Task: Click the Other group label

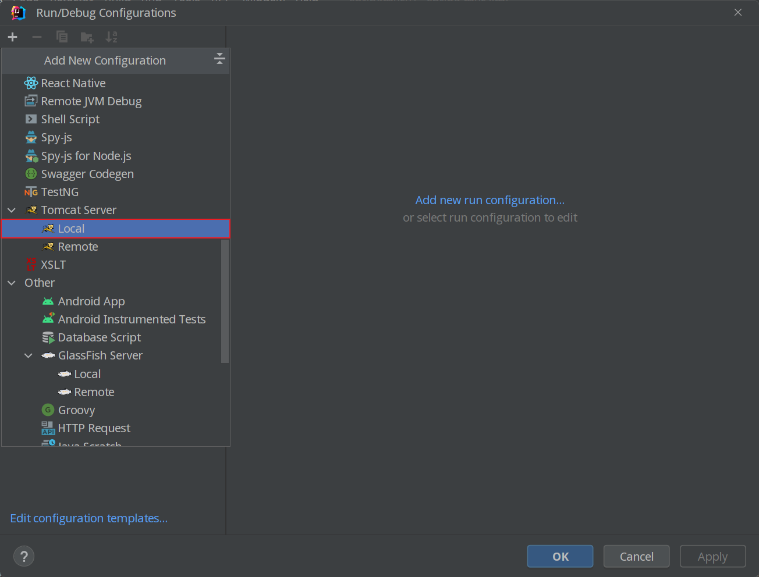Action: pyautogui.click(x=40, y=283)
